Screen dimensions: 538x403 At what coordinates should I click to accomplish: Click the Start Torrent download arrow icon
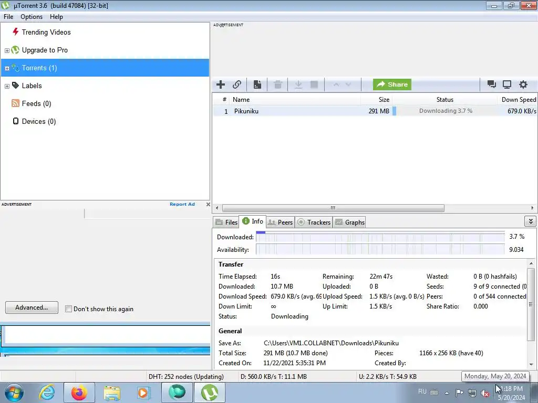pos(298,84)
